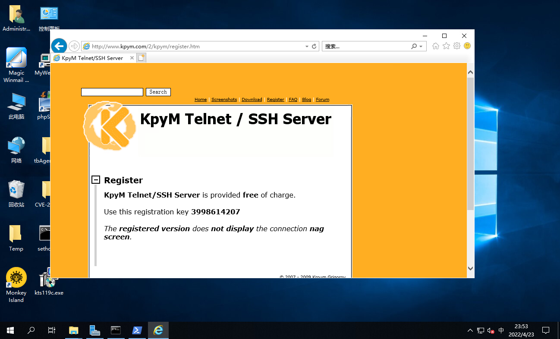Screen dimensions: 560x339
Task: Click the registration key 3998614207
Action: point(215,212)
